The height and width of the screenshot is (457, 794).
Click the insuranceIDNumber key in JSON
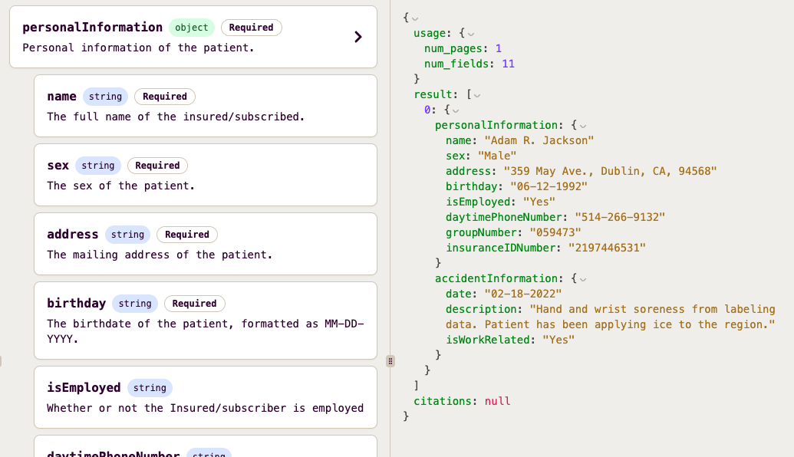(501, 248)
